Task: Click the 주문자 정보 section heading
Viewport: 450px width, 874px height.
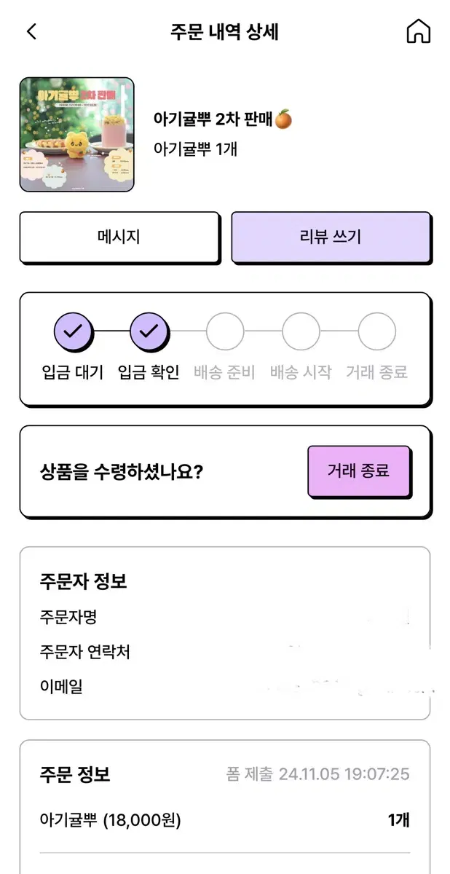Action: pyautogui.click(x=84, y=581)
